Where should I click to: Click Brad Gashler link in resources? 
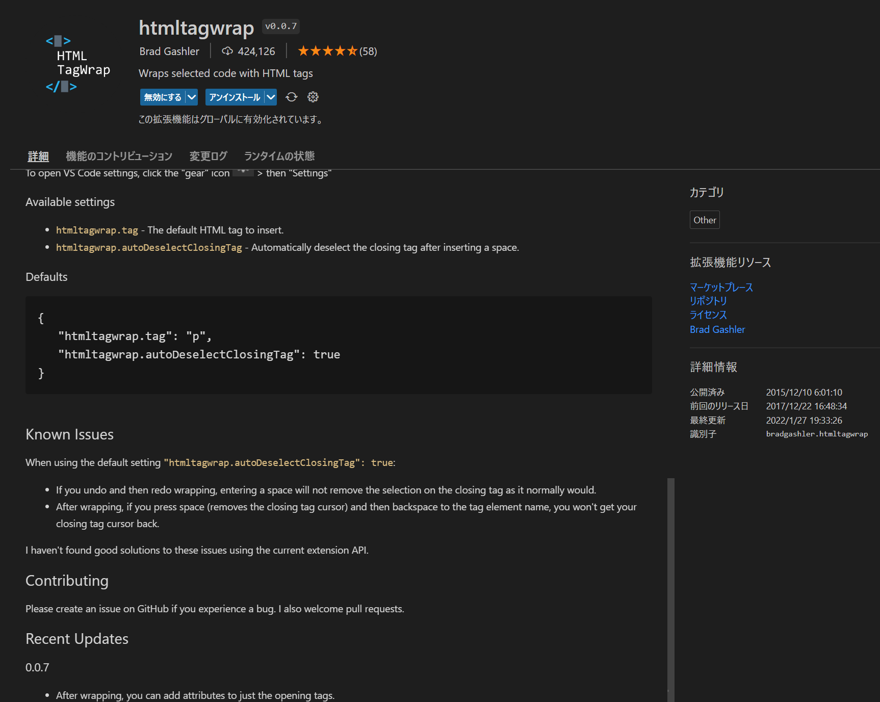(717, 329)
